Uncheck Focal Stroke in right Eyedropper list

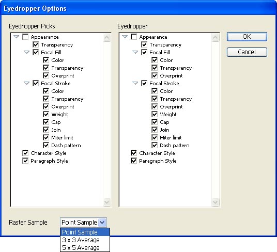click(x=144, y=83)
